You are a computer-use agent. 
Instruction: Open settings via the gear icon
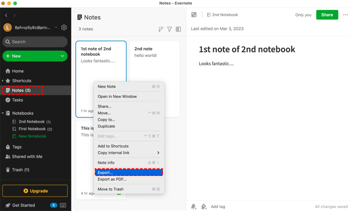[64, 27]
